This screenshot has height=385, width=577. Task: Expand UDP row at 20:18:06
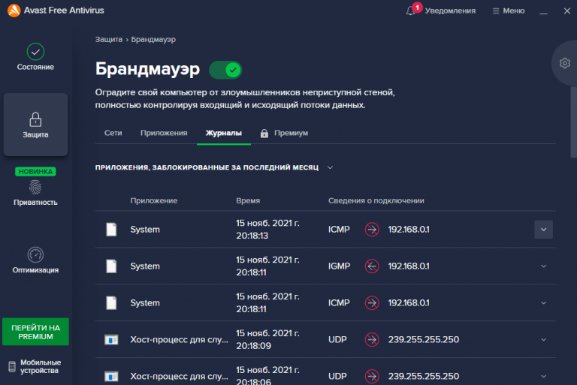coord(543,377)
